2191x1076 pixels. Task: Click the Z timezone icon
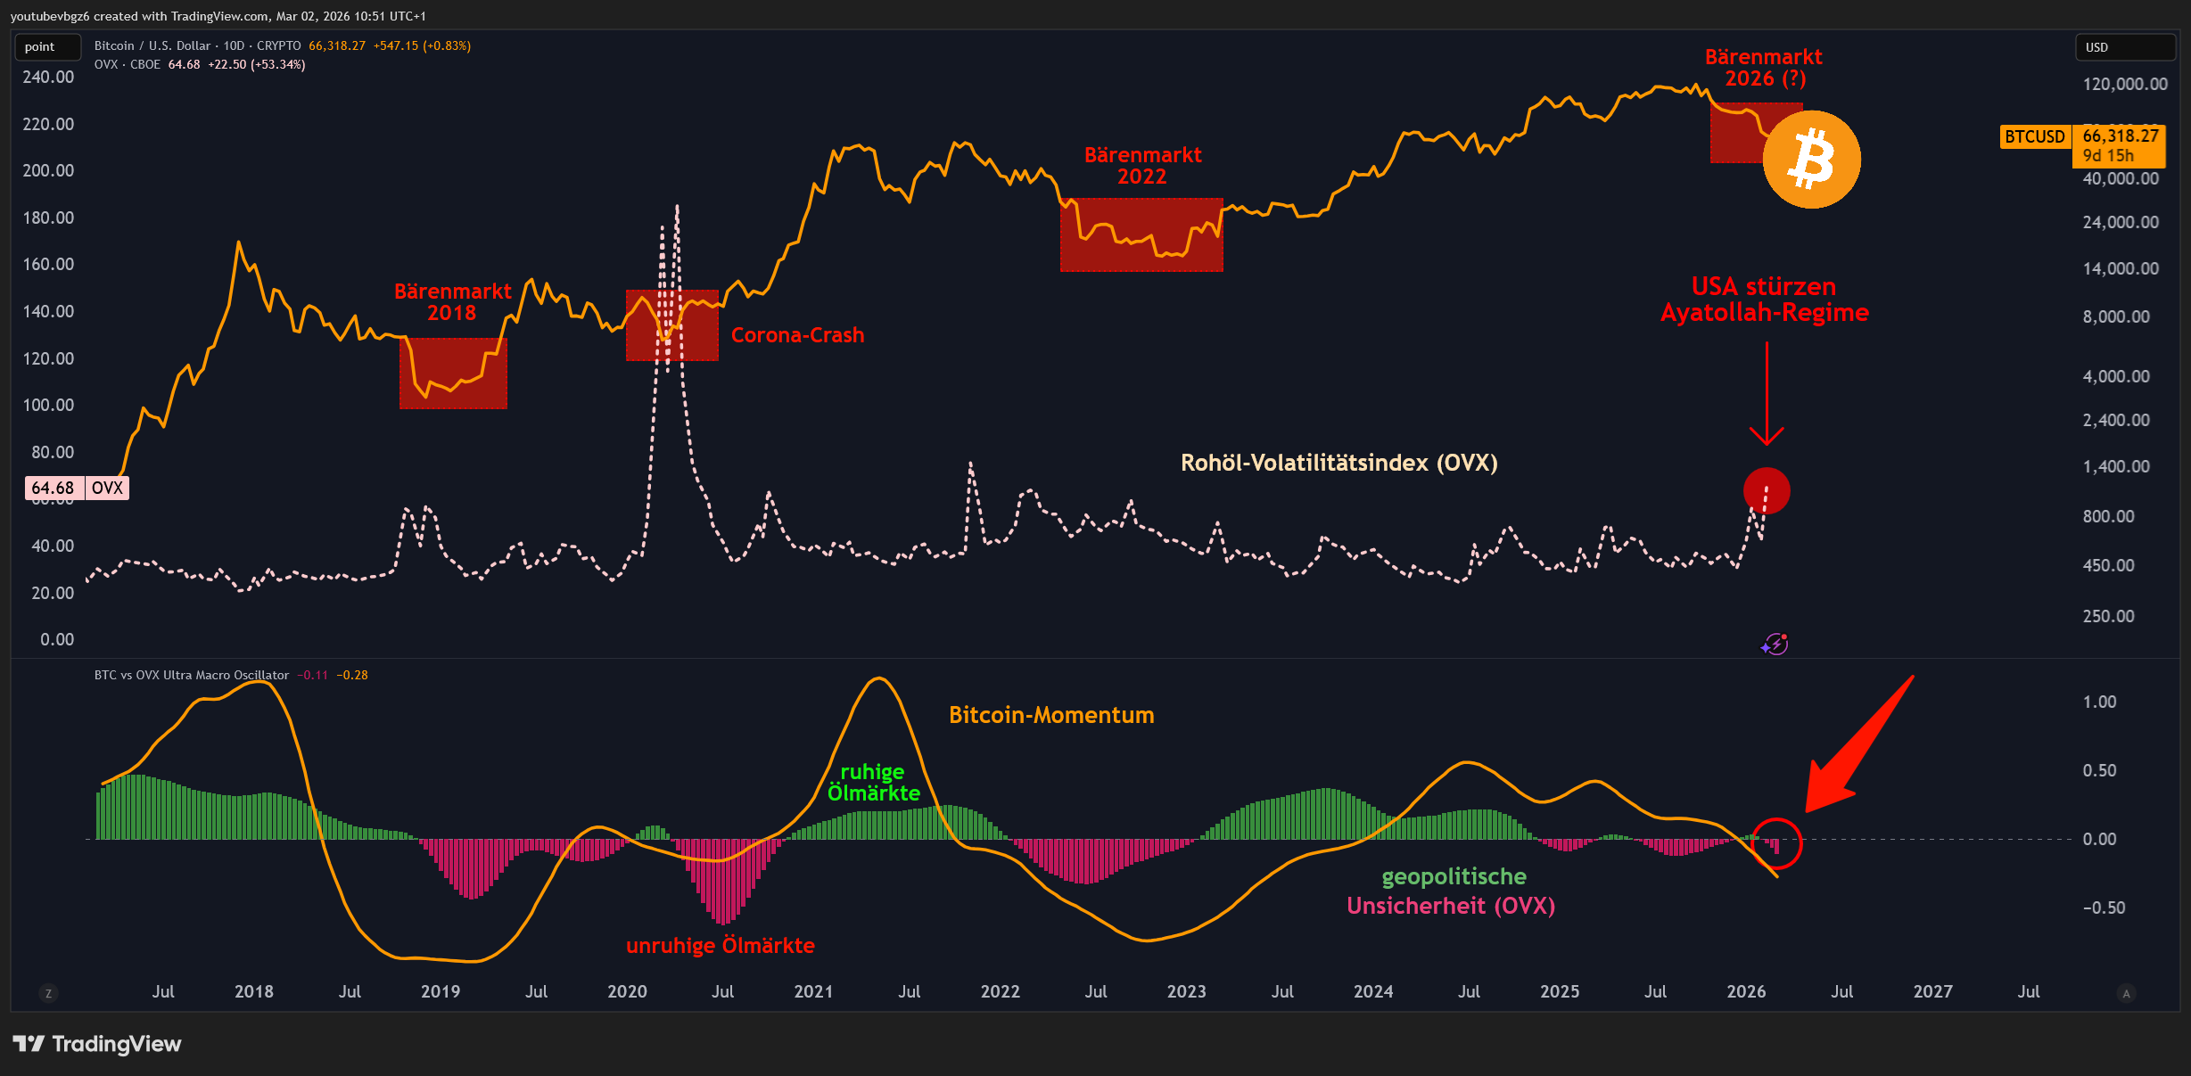(48, 993)
